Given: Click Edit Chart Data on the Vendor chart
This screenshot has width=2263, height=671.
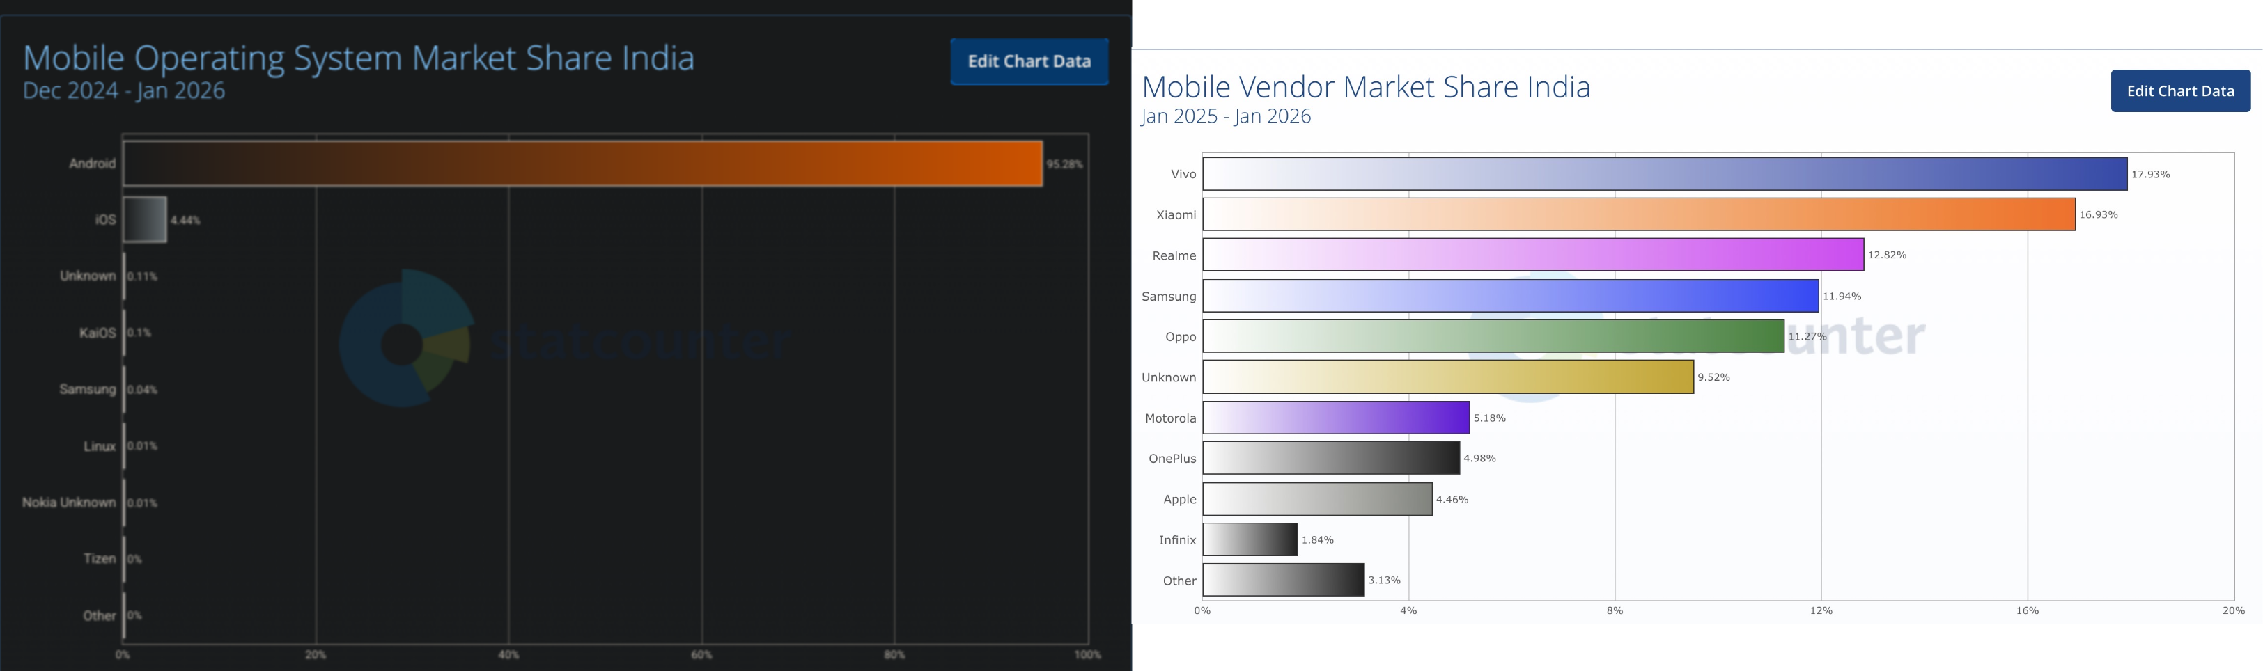Looking at the screenshot, I should pyautogui.click(x=2180, y=90).
